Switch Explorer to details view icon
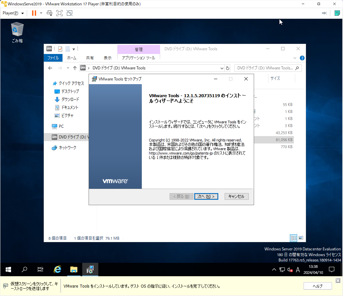343x296 pixels. [x=294, y=238]
